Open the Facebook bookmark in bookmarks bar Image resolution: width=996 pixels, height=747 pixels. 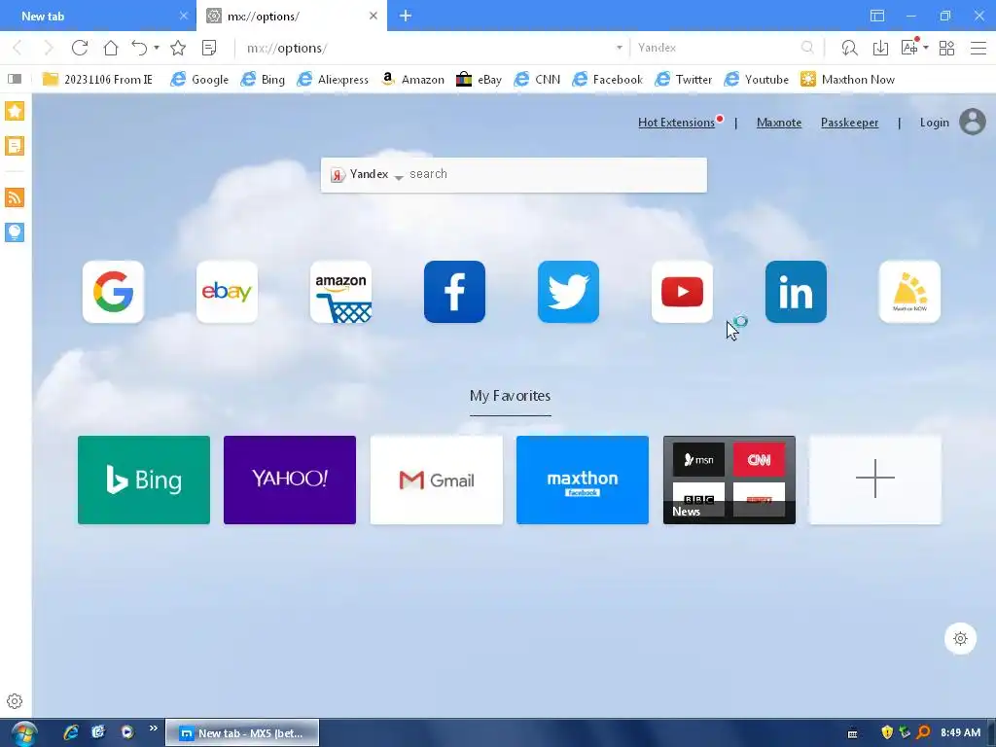(x=607, y=80)
